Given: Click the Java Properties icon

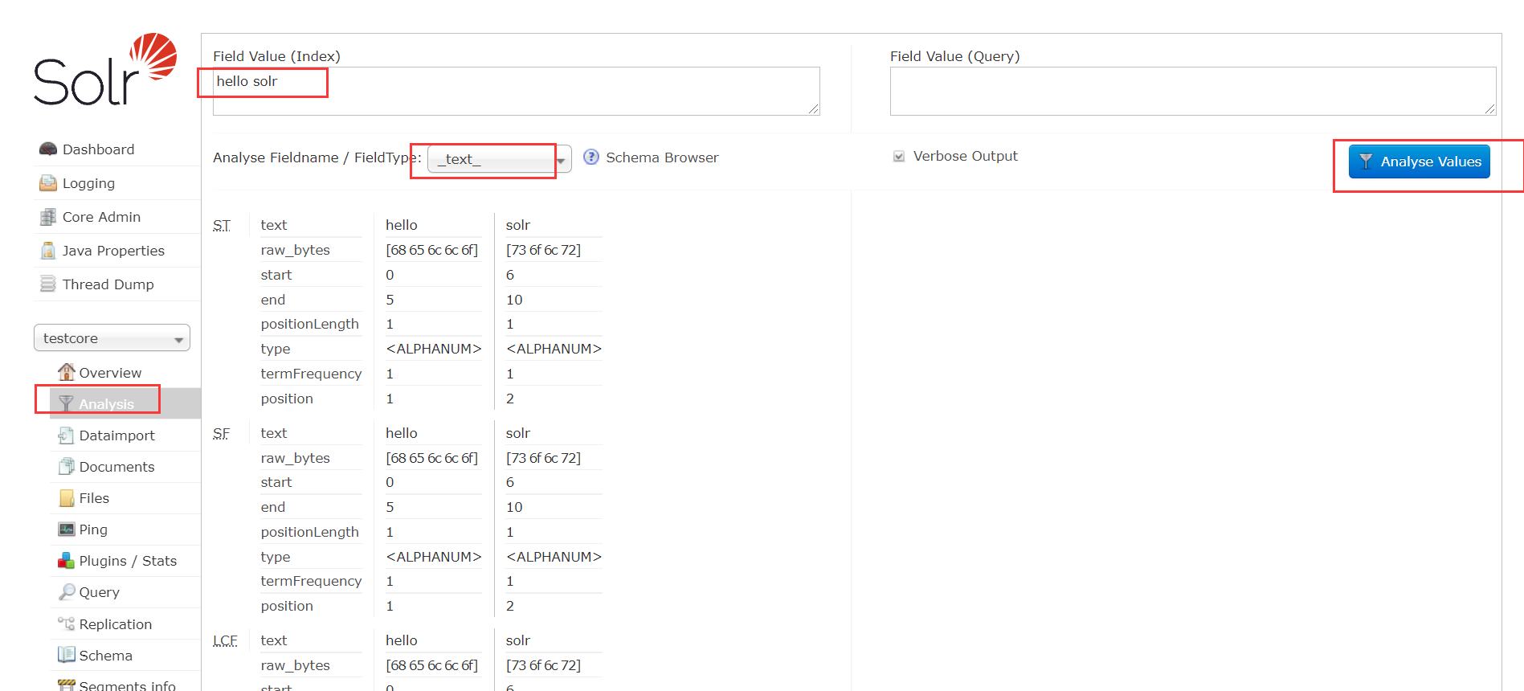Looking at the screenshot, I should pyautogui.click(x=48, y=251).
